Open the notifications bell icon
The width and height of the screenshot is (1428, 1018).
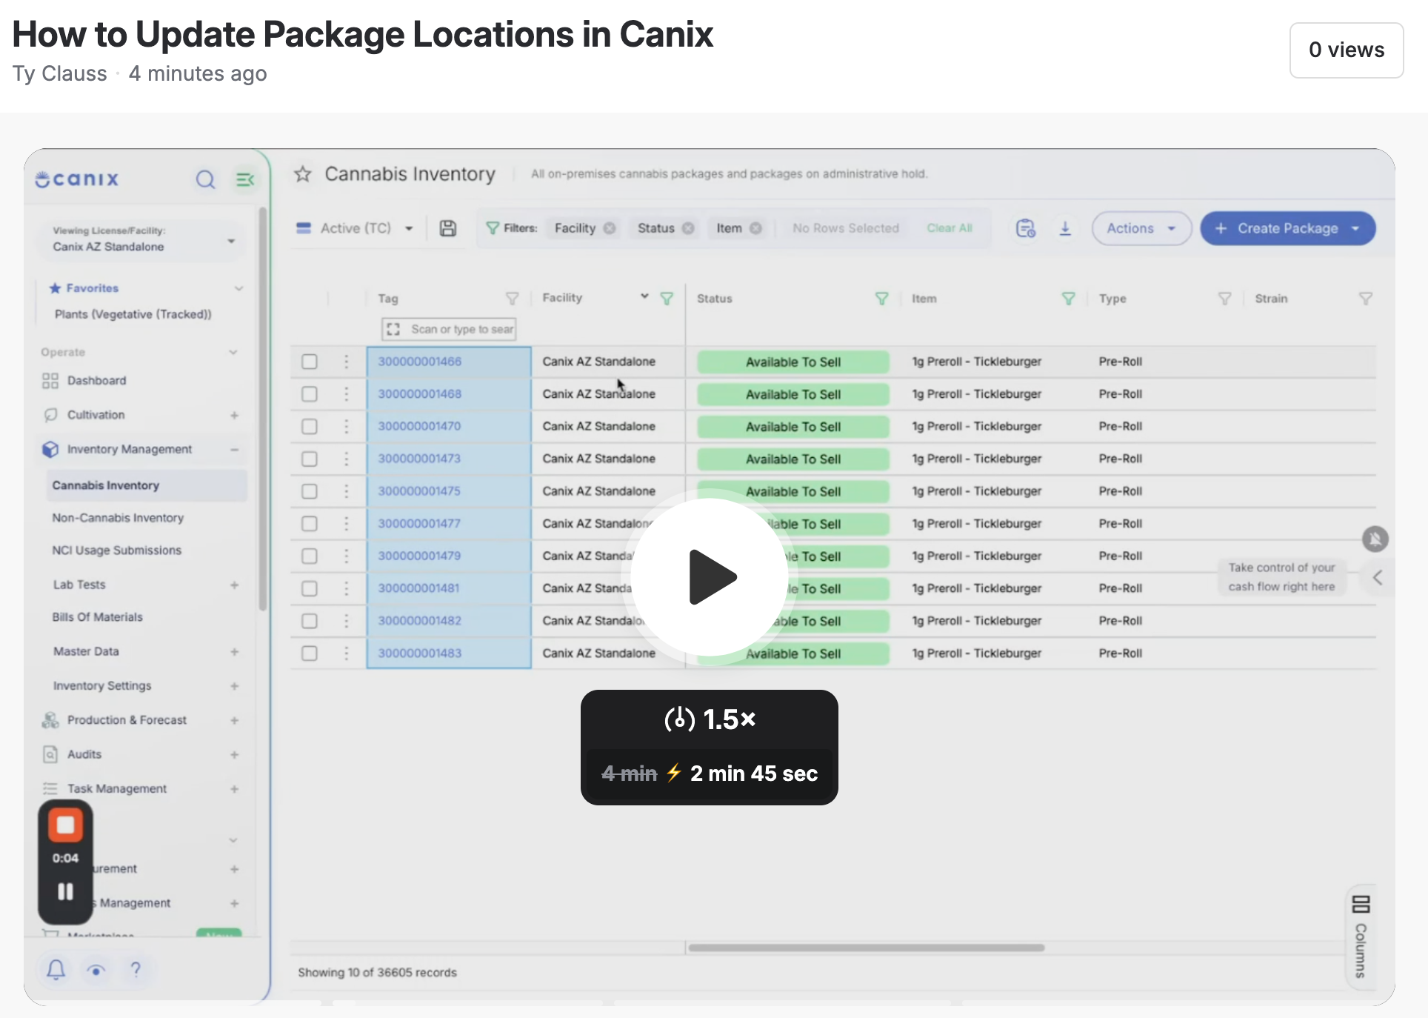click(56, 969)
